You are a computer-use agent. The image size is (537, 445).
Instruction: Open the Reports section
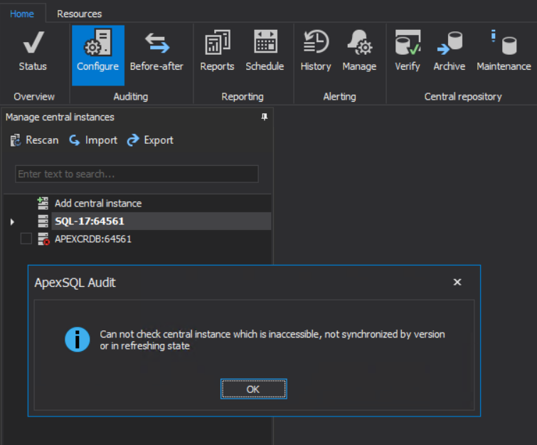click(x=217, y=51)
